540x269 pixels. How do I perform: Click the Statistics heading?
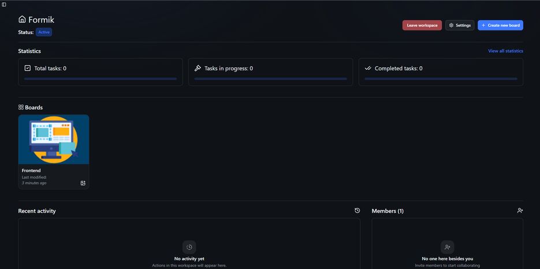click(29, 51)
